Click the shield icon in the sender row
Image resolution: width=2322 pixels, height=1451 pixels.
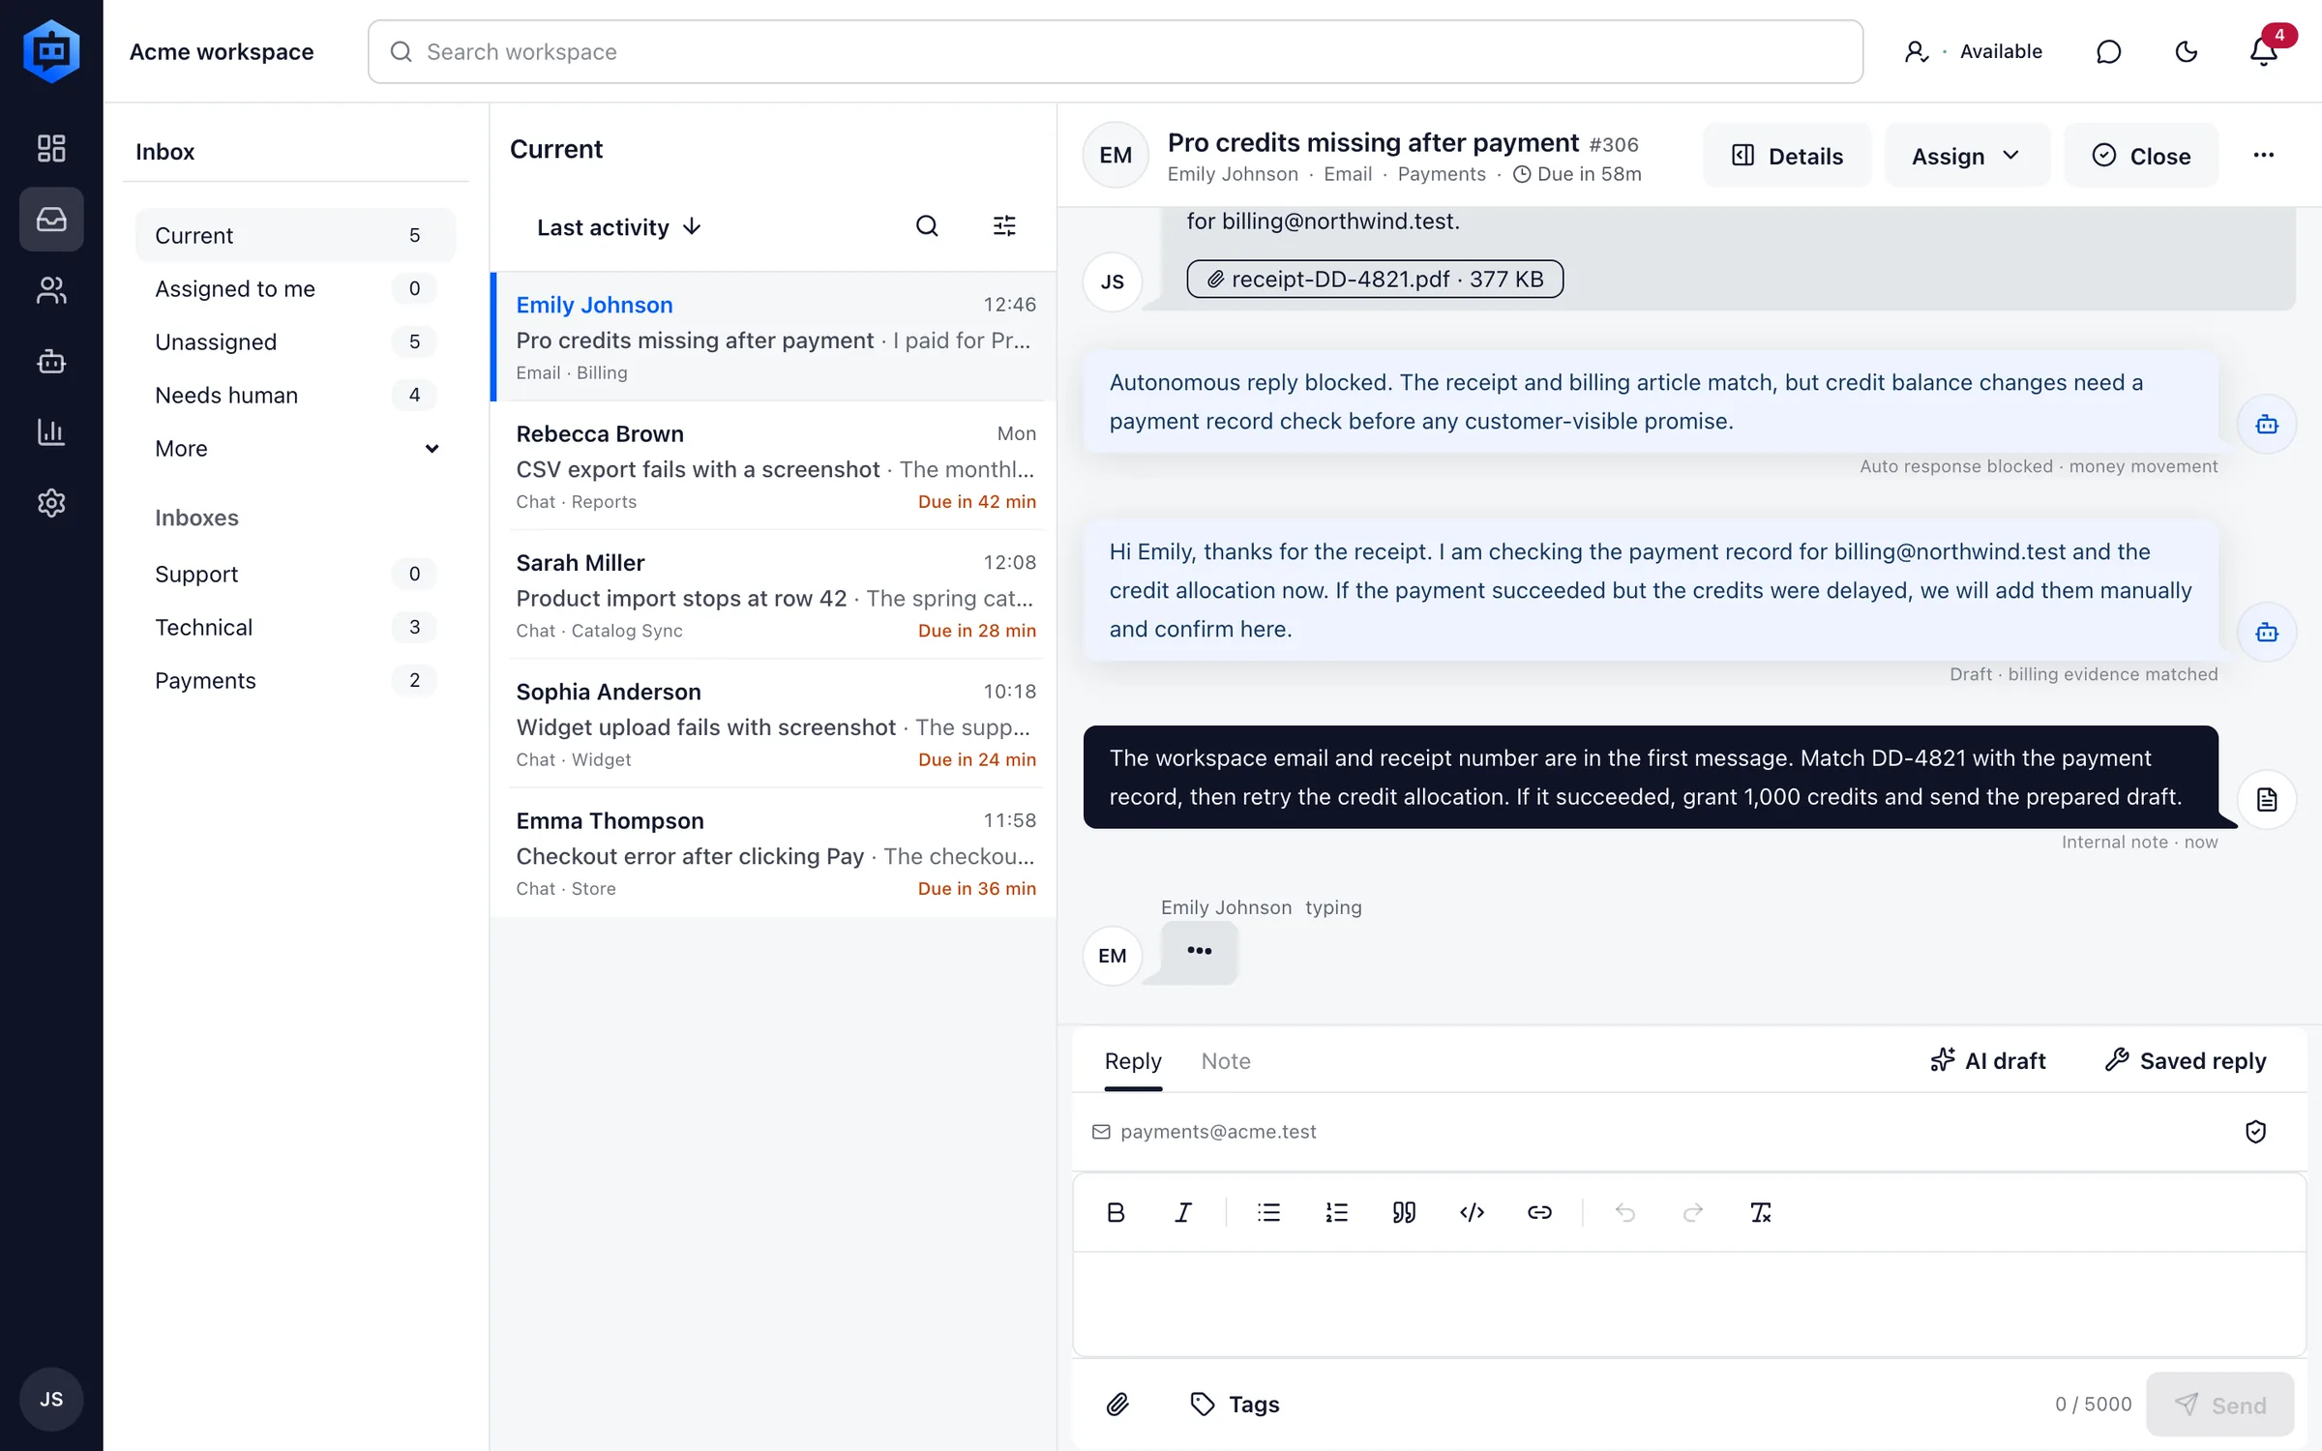tap(2255, 1132)
